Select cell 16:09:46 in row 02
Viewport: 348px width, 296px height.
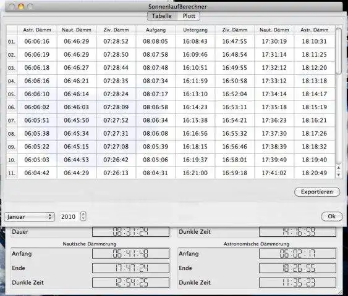pos(195,54)
